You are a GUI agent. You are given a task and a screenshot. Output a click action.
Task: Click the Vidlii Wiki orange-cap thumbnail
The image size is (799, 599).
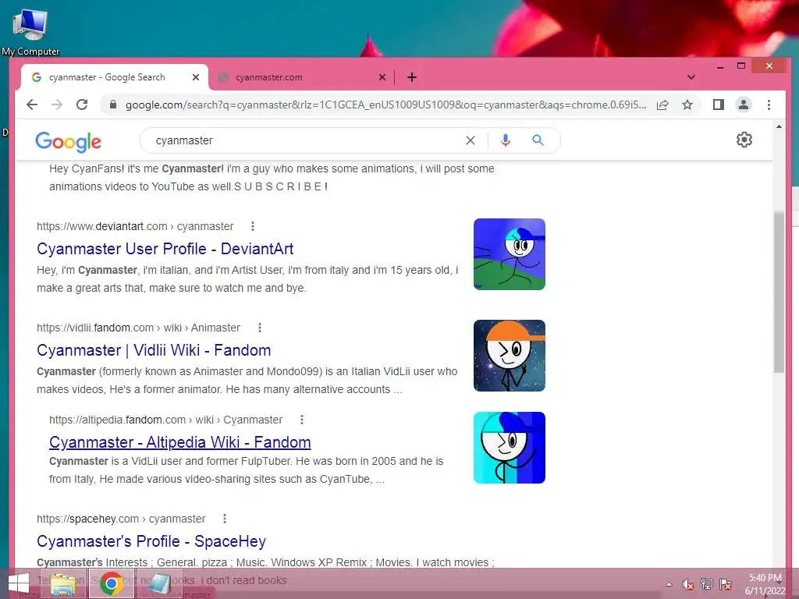click(509, 356)
